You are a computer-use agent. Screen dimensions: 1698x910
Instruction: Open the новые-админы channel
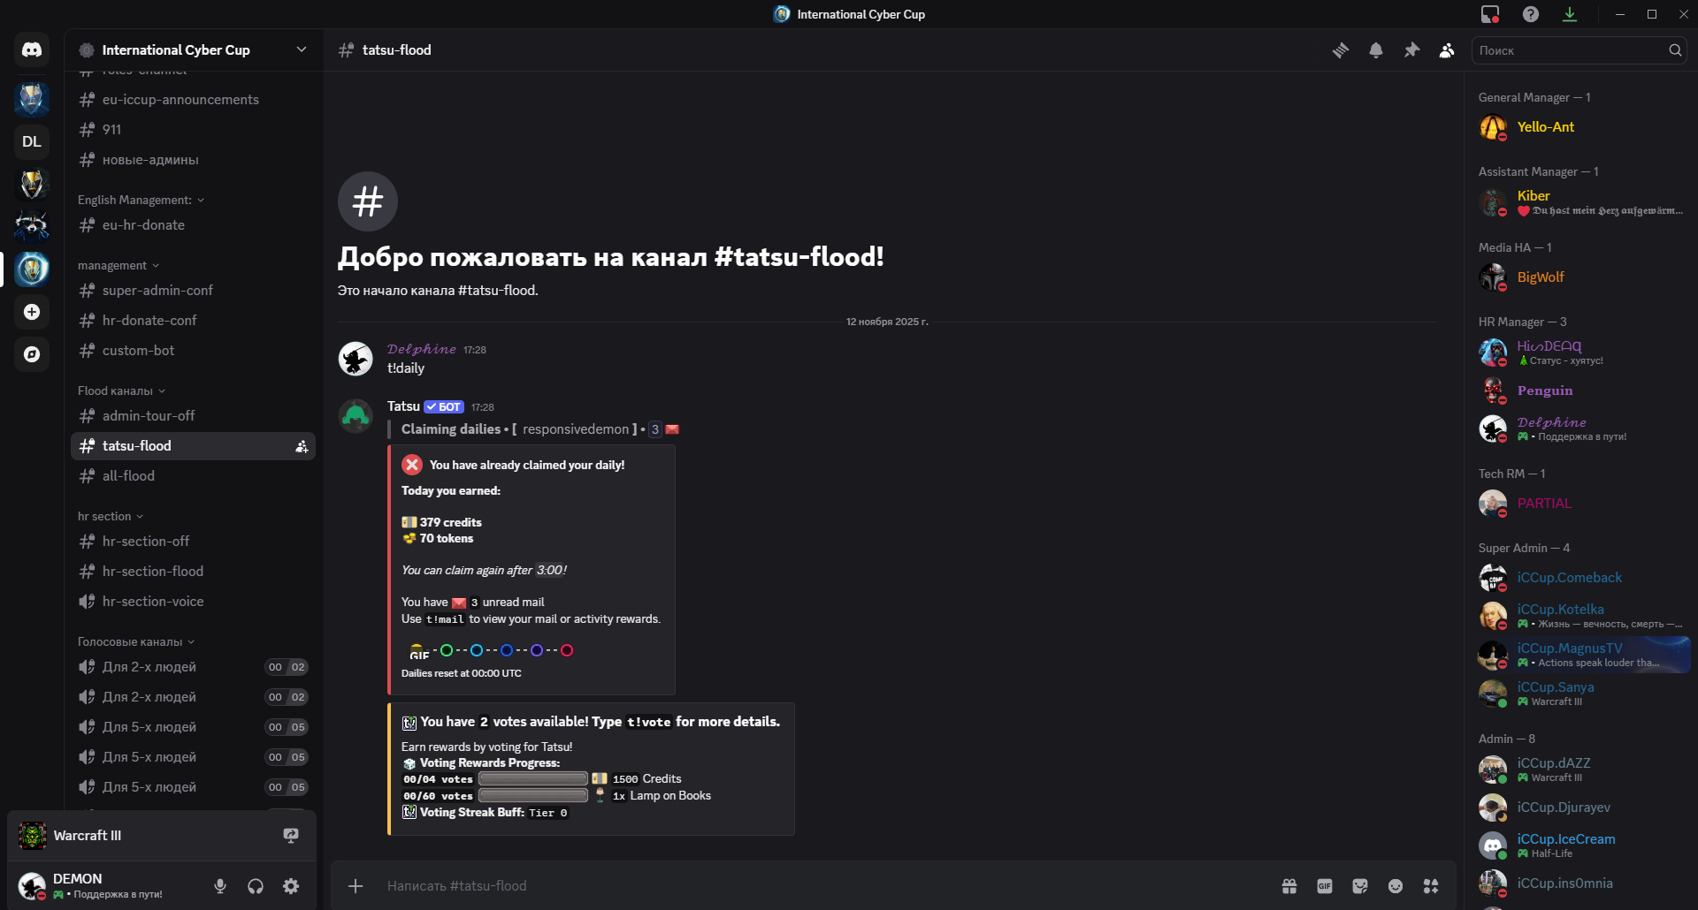(x=193, y=160)
